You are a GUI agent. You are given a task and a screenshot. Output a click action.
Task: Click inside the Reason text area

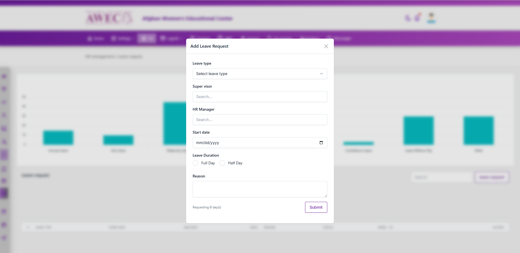point(260,189)
